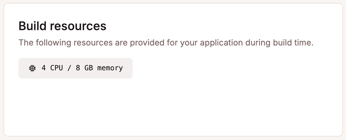Click the Build resources heading
Screen dimensions: 346x140
pyautogui.click(x=62, y=26)
